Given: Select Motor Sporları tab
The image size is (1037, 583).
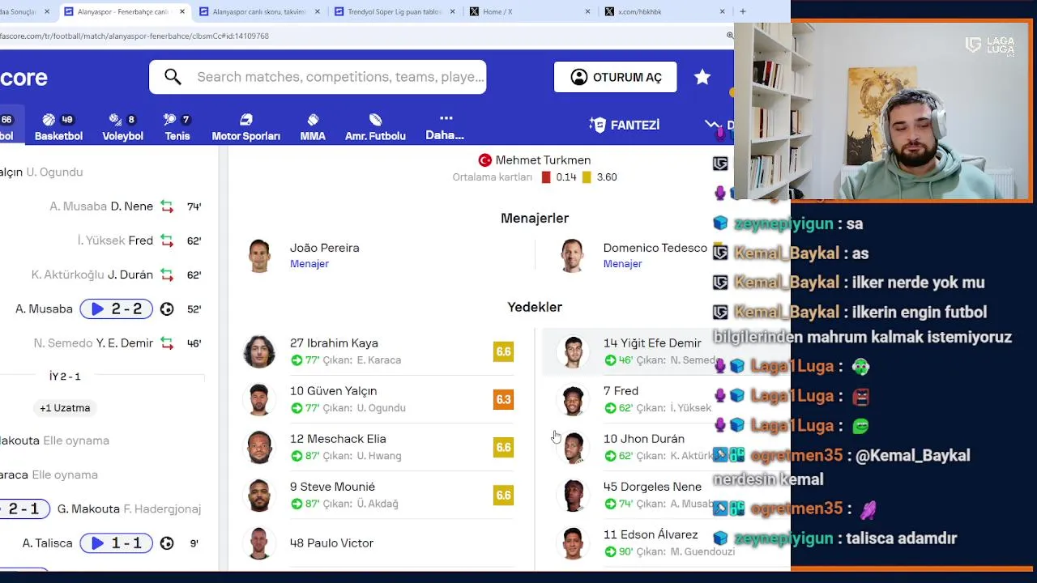Looking at the screenshot, I should click(x=245, y=127).
